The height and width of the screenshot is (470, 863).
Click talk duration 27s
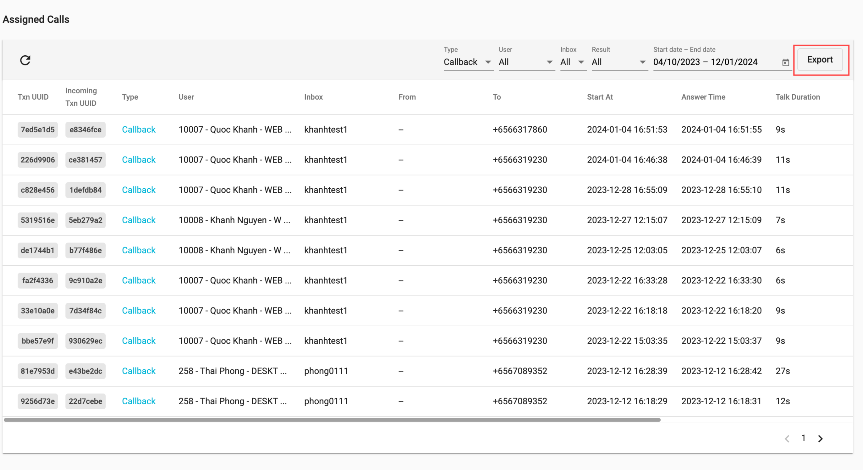point(783,371)
